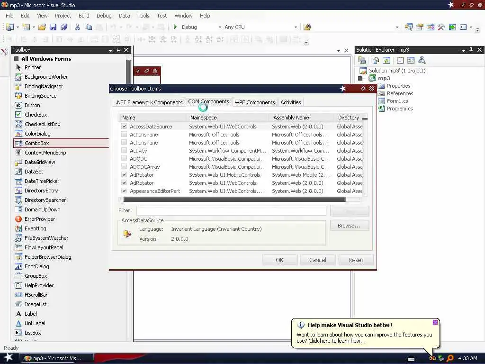485x364 pixels.
Task: Toggle auto-hide pin on the Toolbox panel
Action: (118, 50)
